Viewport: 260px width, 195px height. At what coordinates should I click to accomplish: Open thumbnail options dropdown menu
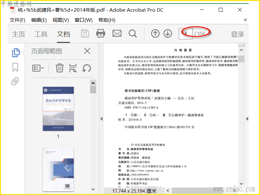coord(38,68)
